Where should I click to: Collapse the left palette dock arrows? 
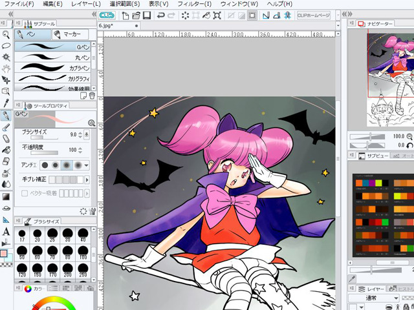point(94,14)
